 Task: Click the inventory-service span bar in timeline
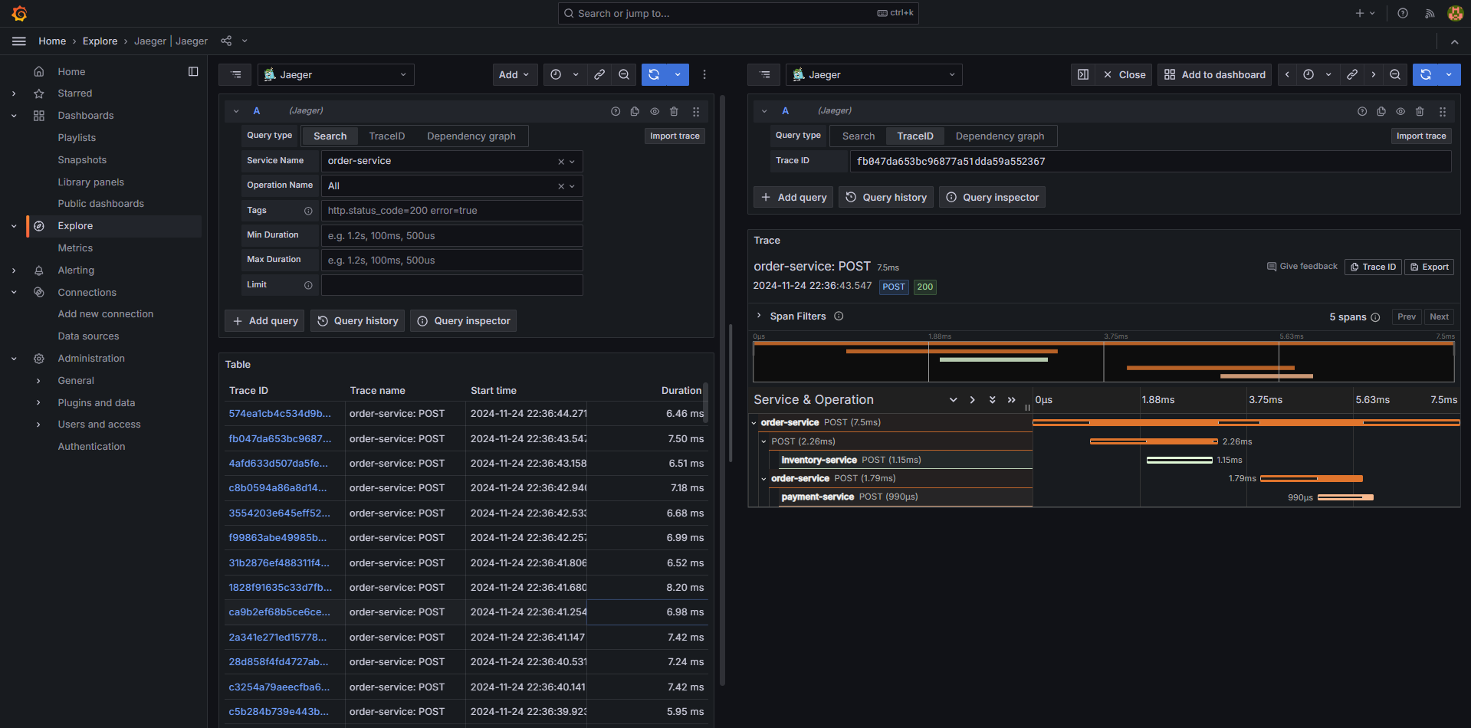[1179, 460]
